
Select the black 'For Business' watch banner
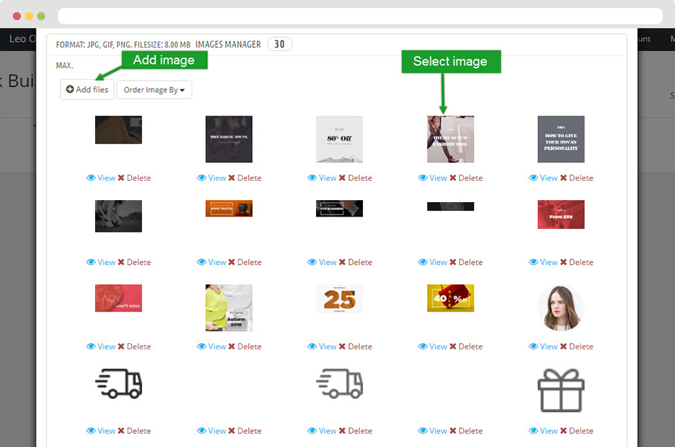click(340, 208)
